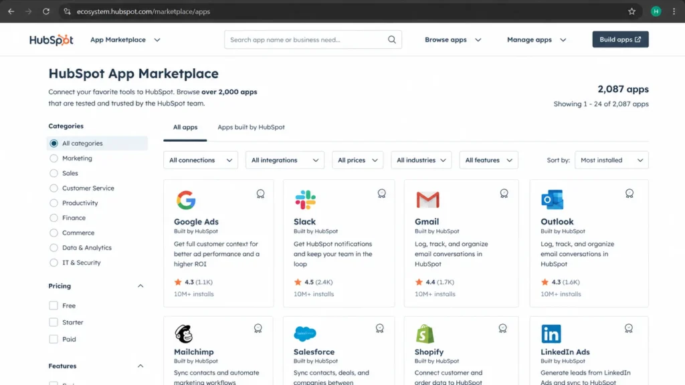Click the browser address bar URL
Image resolution: width=685 pixels, height=385 pixels.
point(143,11)
